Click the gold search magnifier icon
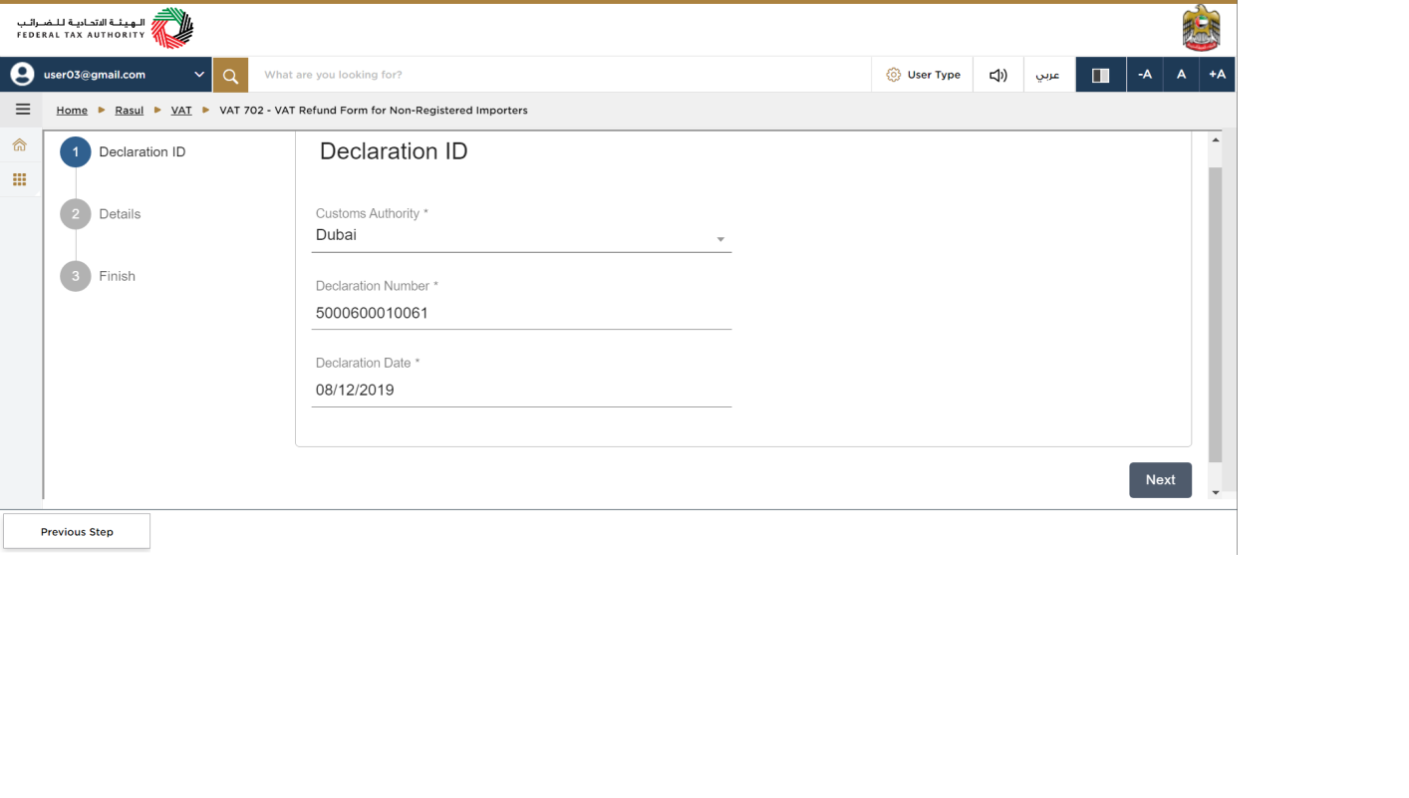Viewport: 1409px width, 798px height. pos(230,75)
